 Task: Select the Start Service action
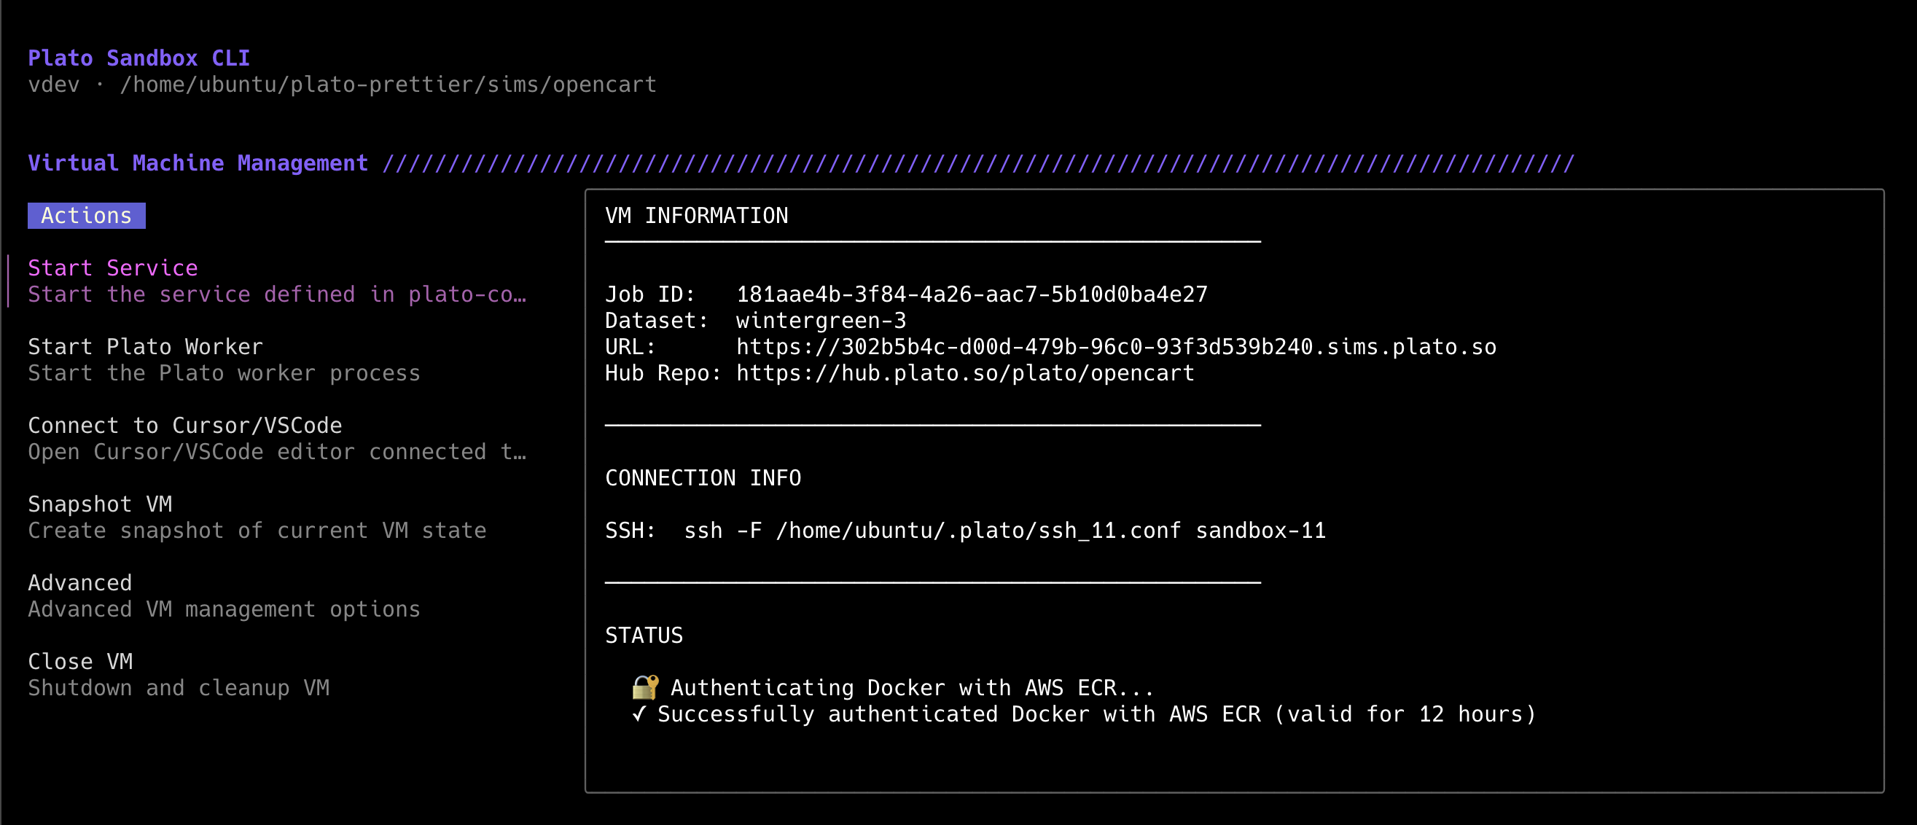click(x=112, y=267)
